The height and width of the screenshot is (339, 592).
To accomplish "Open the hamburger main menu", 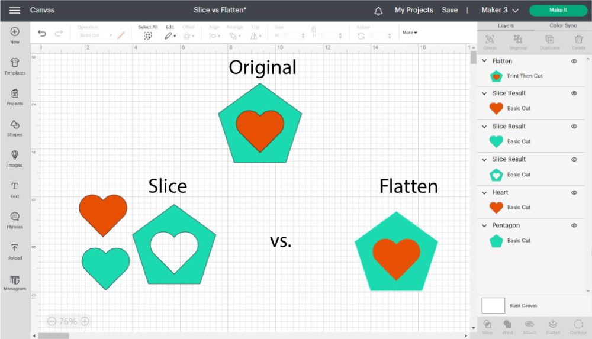I will click(x=14, y=10).
